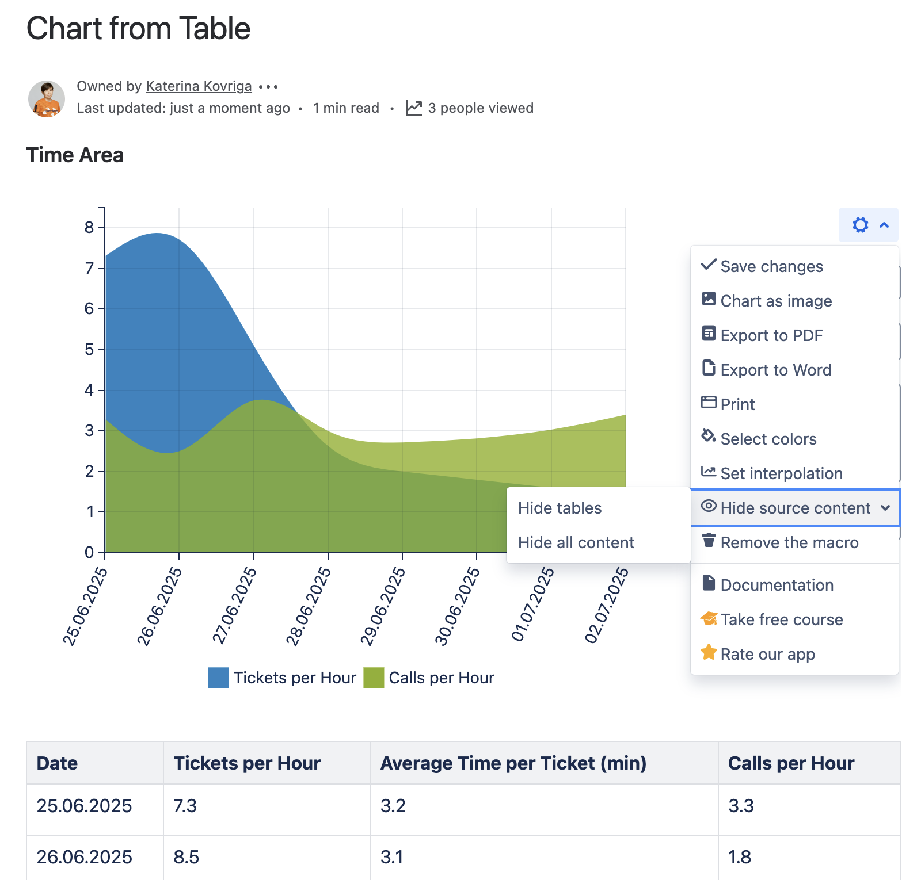This screenshot has width=921, height=880.
Task: Toggle the green Calls per Hour legend swatch
Action: pos(374,678)
